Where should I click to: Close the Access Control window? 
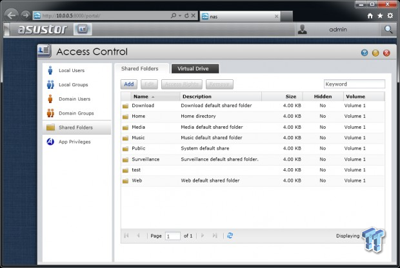[386, 53]
